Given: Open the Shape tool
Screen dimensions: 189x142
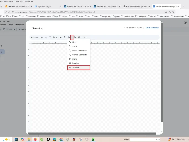Looking at the screenshot, I should 65,37.
